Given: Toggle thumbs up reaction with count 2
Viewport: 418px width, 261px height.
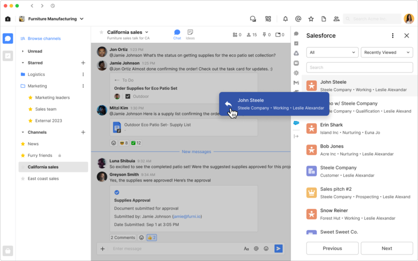Looking at the screenshot, I should (151, 237).
